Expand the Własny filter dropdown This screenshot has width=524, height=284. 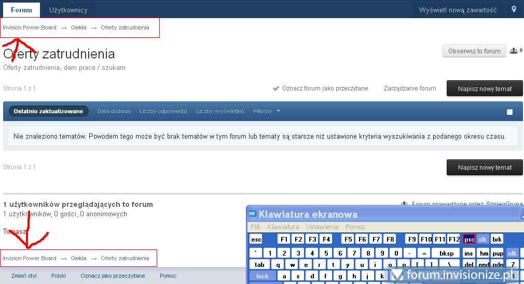click(x=266, y=111)
